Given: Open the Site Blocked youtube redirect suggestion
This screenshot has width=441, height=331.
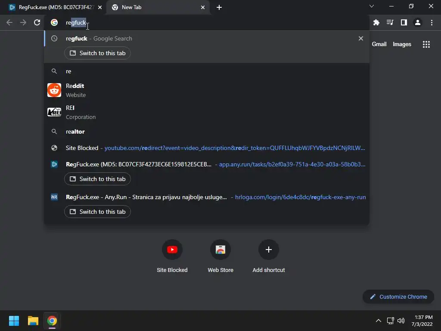Looking at the screenshot, I should 206,148.
